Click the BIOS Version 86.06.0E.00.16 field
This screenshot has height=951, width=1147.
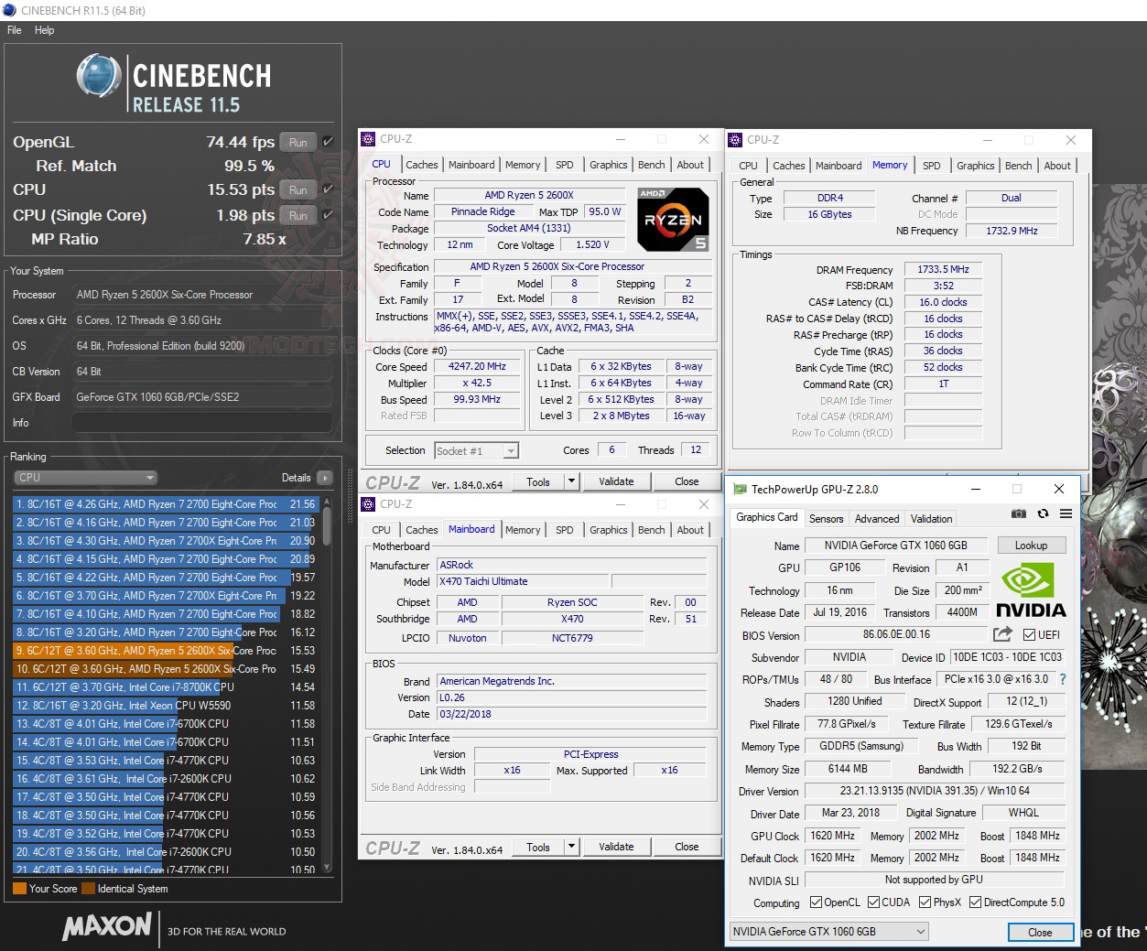coord(896,634)
